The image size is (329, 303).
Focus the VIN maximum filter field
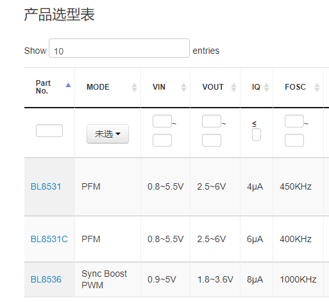(162, 140)
